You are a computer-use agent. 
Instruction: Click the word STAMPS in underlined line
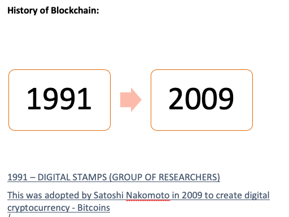(90, 177)
